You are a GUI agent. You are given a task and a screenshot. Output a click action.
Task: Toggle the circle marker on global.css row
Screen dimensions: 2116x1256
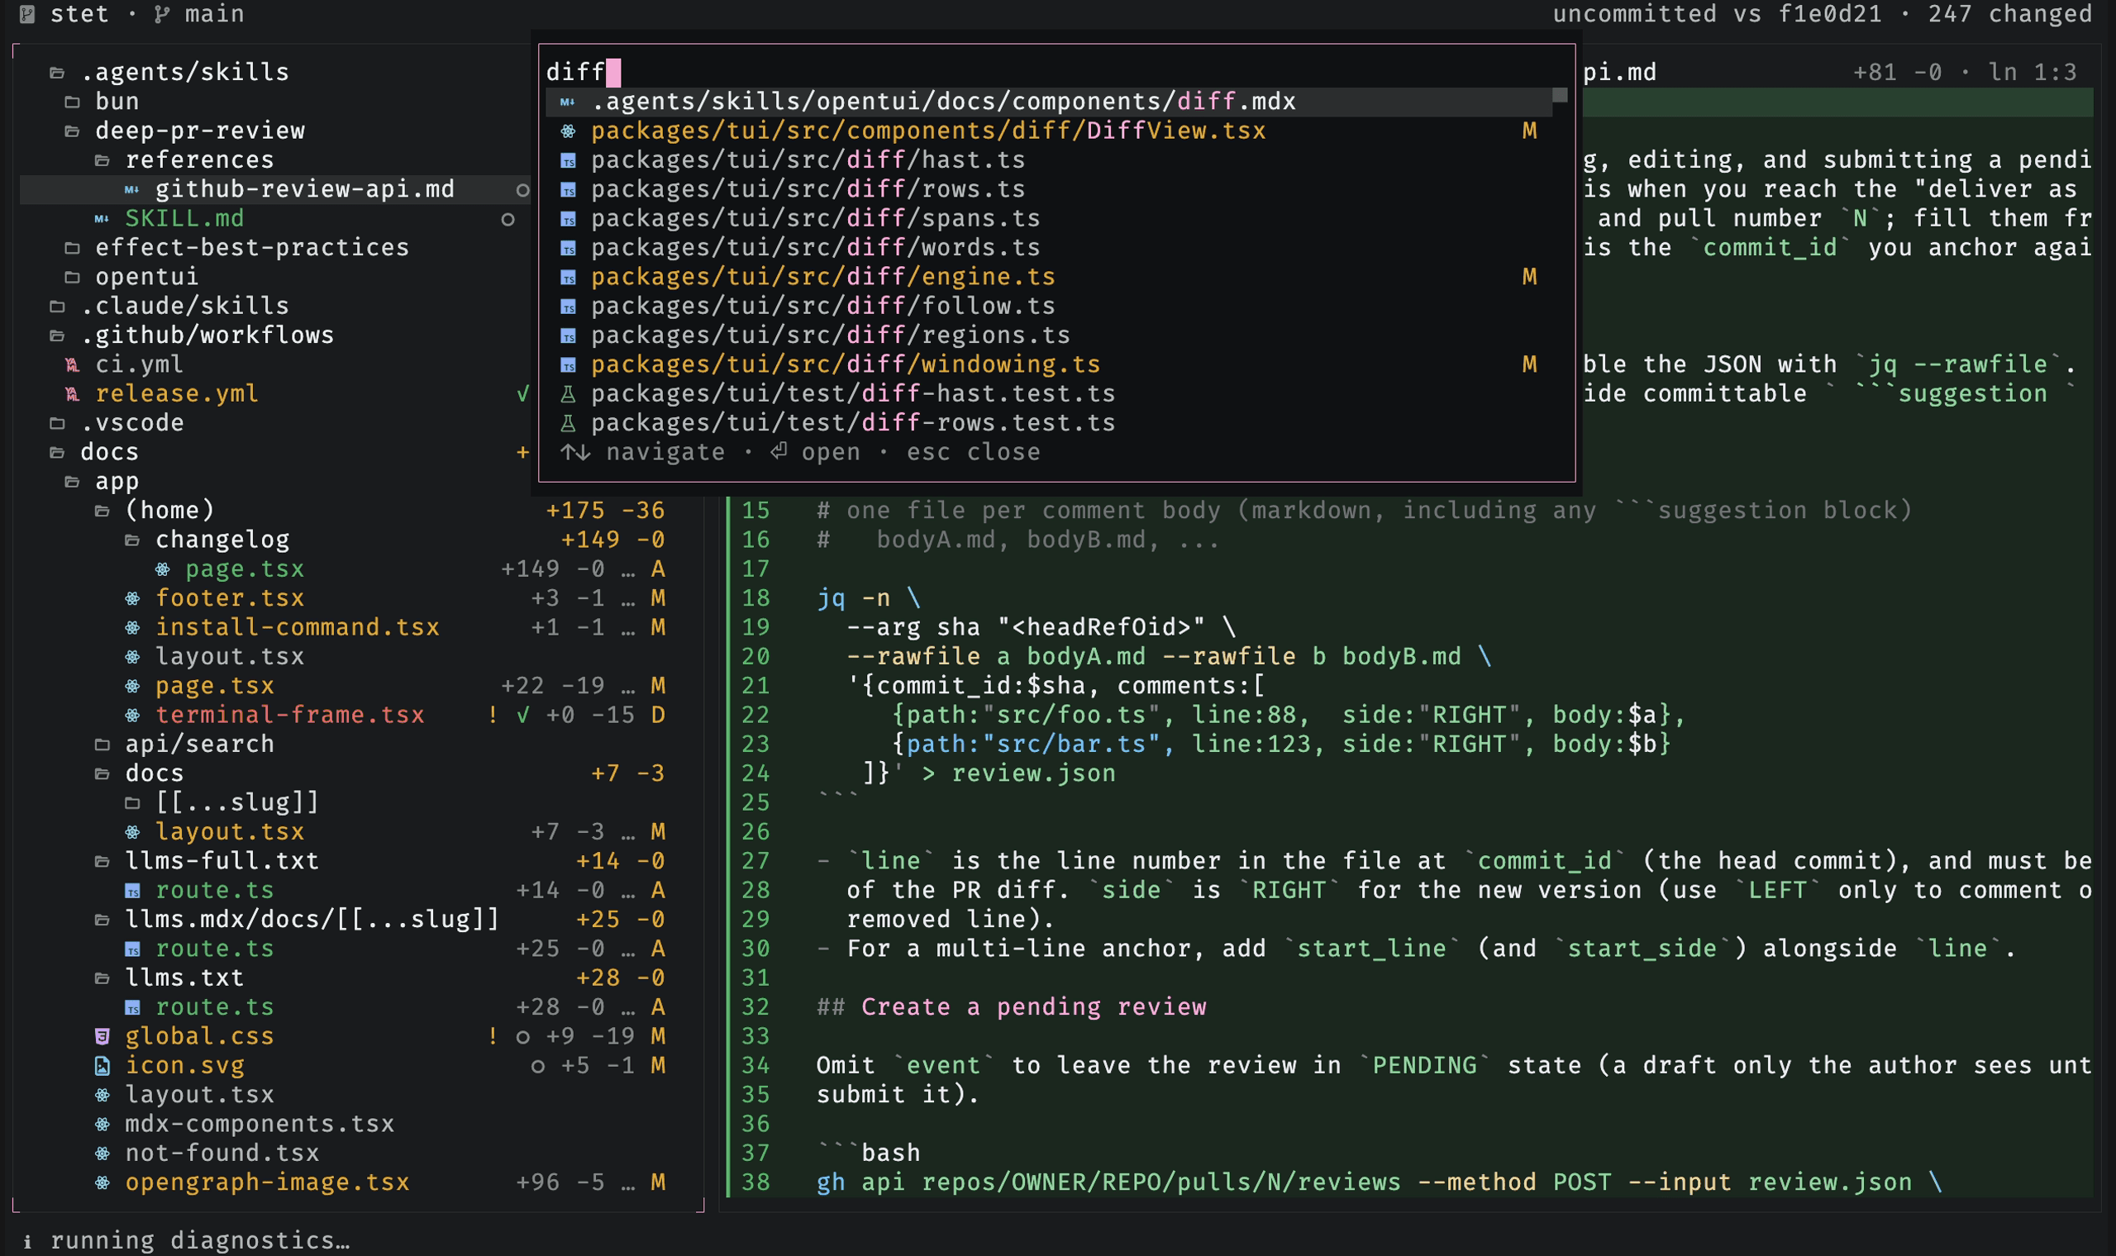click(x=523, y=1037)
